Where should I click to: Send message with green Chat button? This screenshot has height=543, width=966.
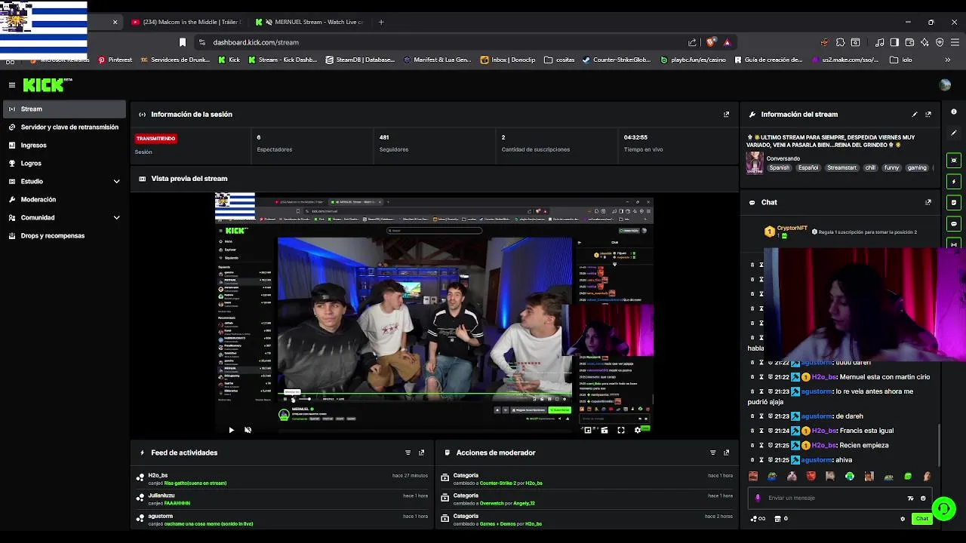(x=922, y=519)
